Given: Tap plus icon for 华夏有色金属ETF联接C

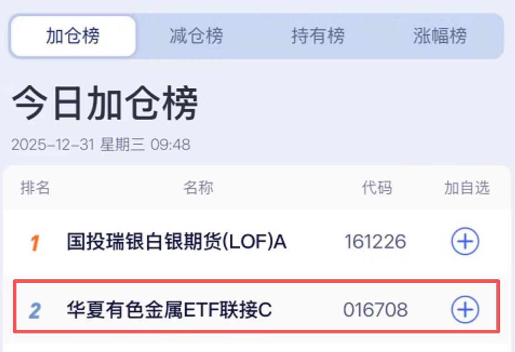Looking at the screenshot, I should 465,310.
